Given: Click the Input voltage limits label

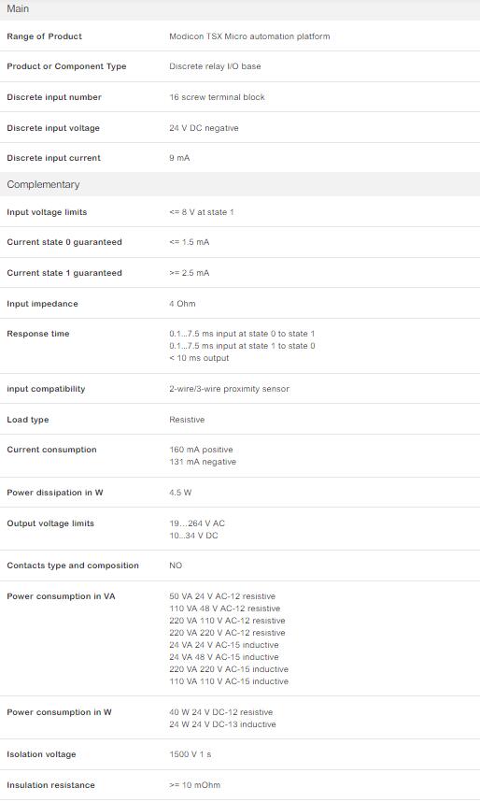Looking at the screenshot, I should [x=47, y=212].
